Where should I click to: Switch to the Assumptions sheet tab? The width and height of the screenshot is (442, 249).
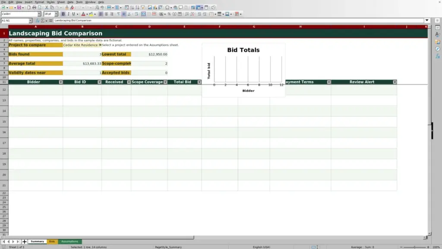click(x=69, y=241)
